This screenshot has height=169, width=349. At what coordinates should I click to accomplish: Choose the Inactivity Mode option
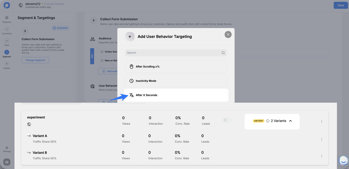pyautogui.click(x=176, y=81)
